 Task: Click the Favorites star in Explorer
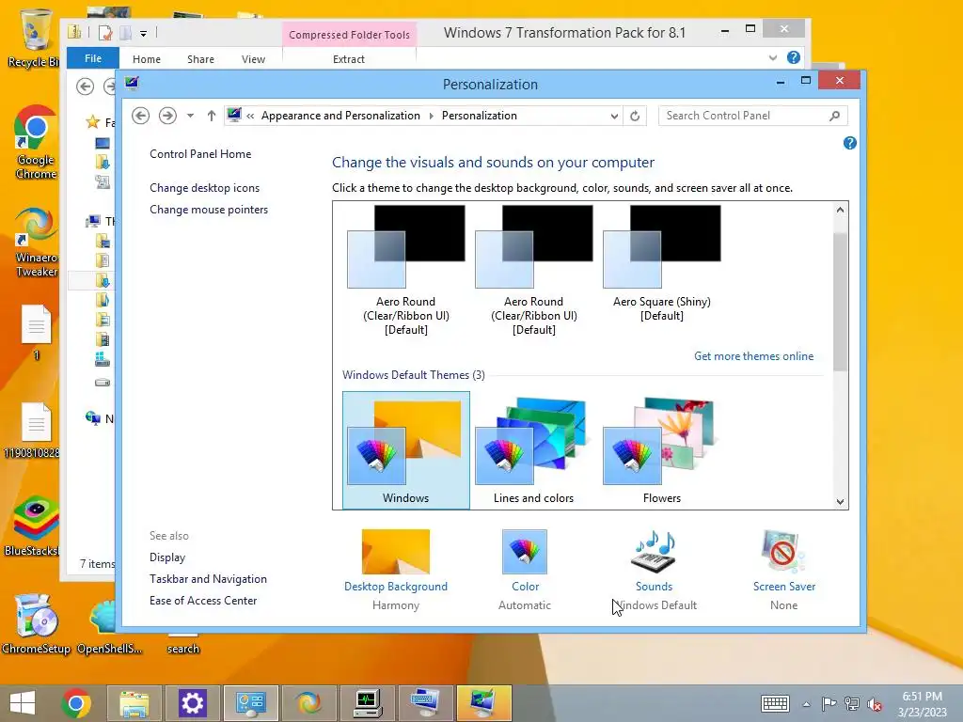click(x=93, y=121)
